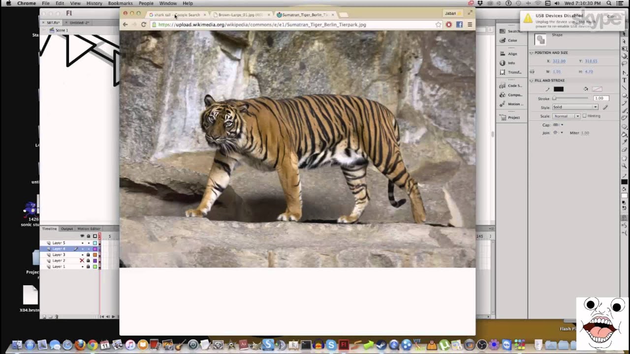Collapse the Fill and Stroke section
Screen dimensions: 630x354
[532, 80]
